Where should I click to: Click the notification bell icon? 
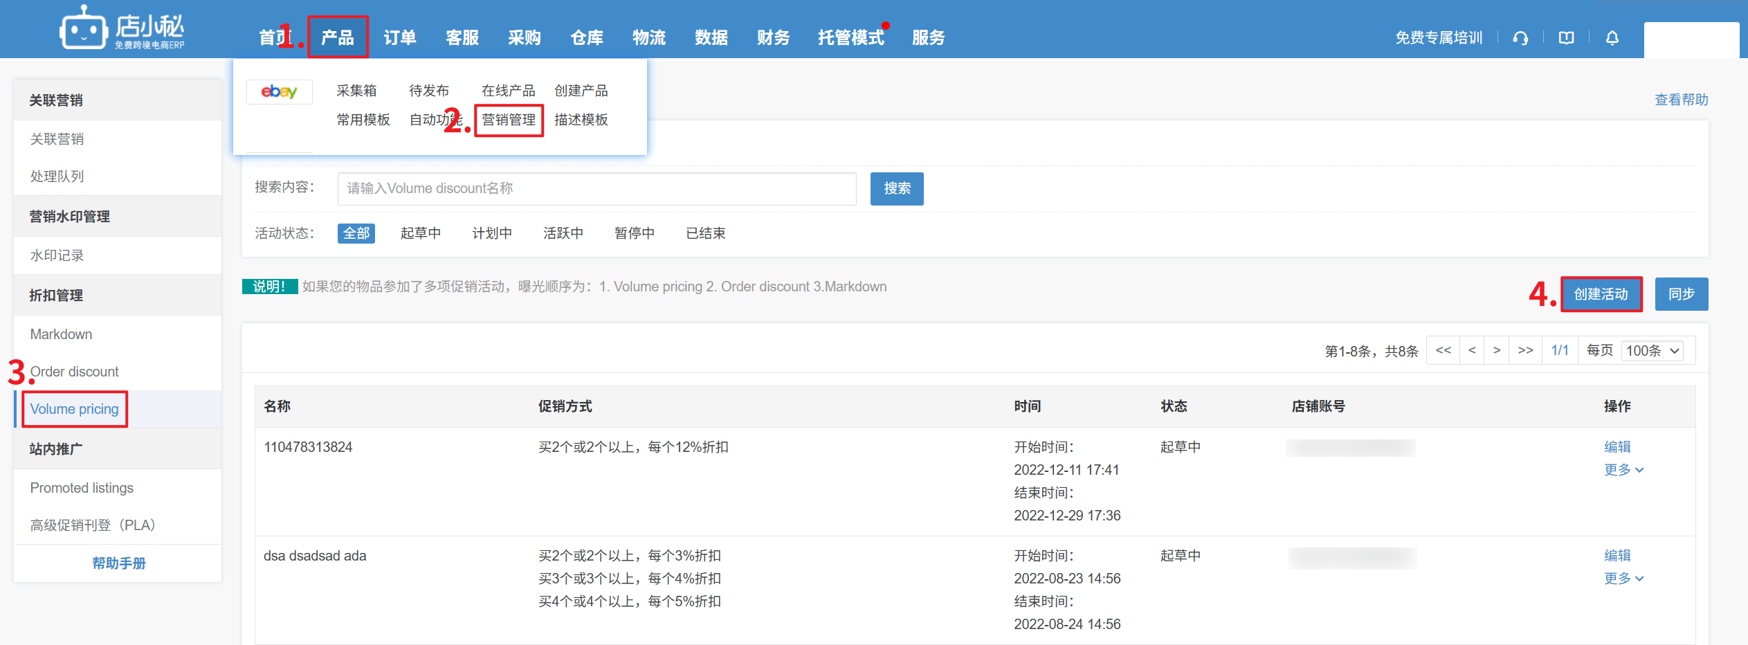pos(1612,38)
